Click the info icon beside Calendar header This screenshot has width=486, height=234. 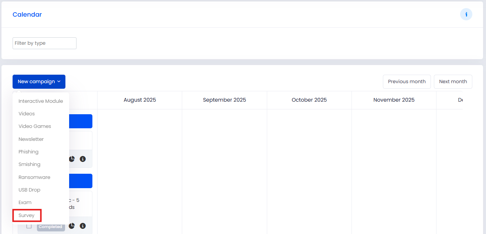click(x=466, y=14)
